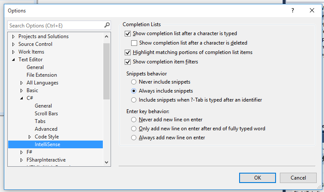324x192 pixels.
Task: Select General under C#
Action: (x=43, y=106)
